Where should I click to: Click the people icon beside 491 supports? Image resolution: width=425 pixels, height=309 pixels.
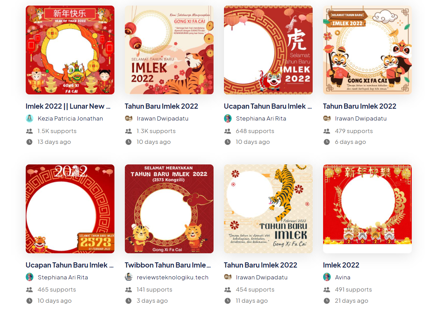pos(327,290)
